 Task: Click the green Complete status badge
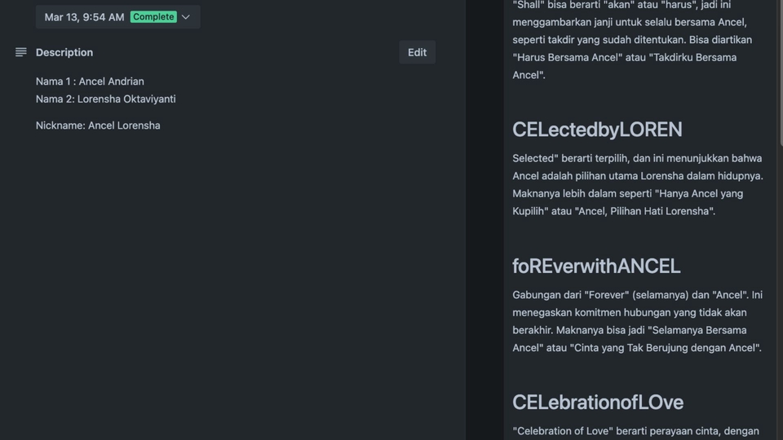pyautogui.click(x=153, y=17)
